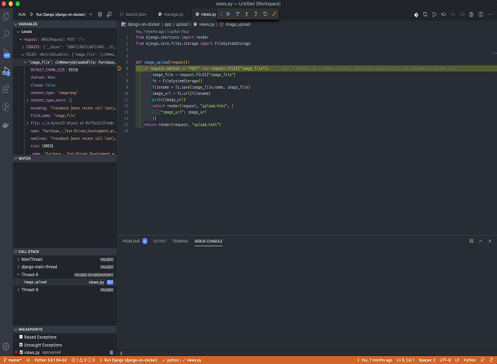Open the Explorer view in activity bar
The height and width of the screenshot is (364, 497).
coord(6,18)
